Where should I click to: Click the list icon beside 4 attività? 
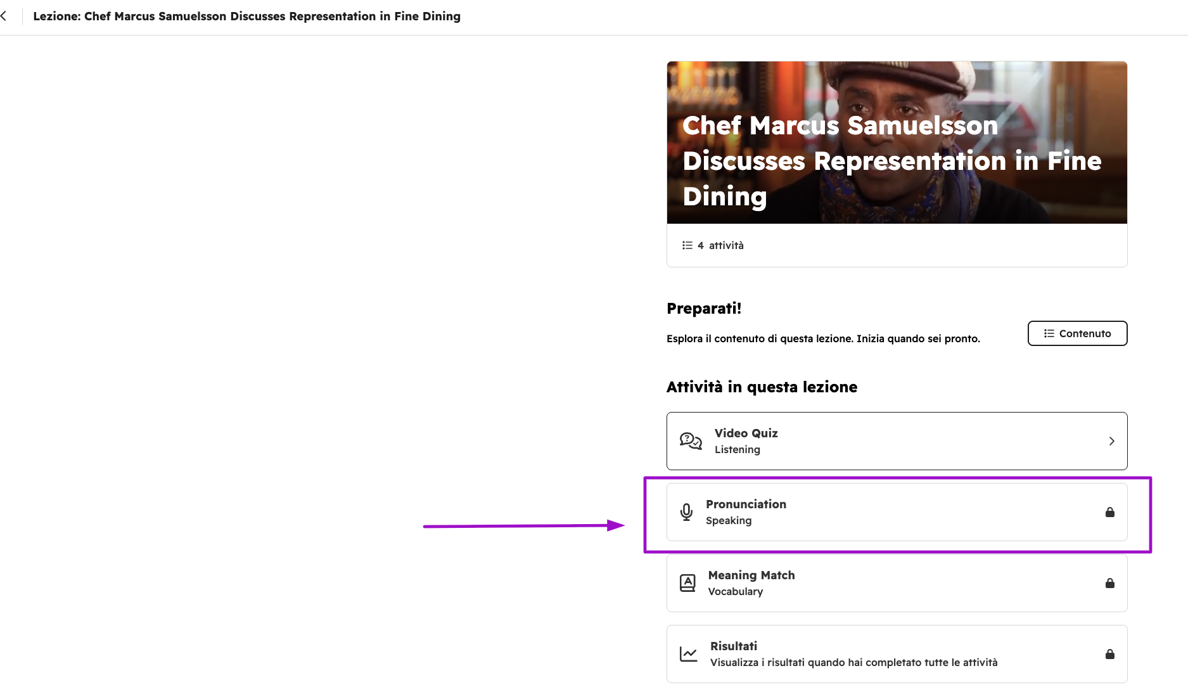click(x=687, y=245)
